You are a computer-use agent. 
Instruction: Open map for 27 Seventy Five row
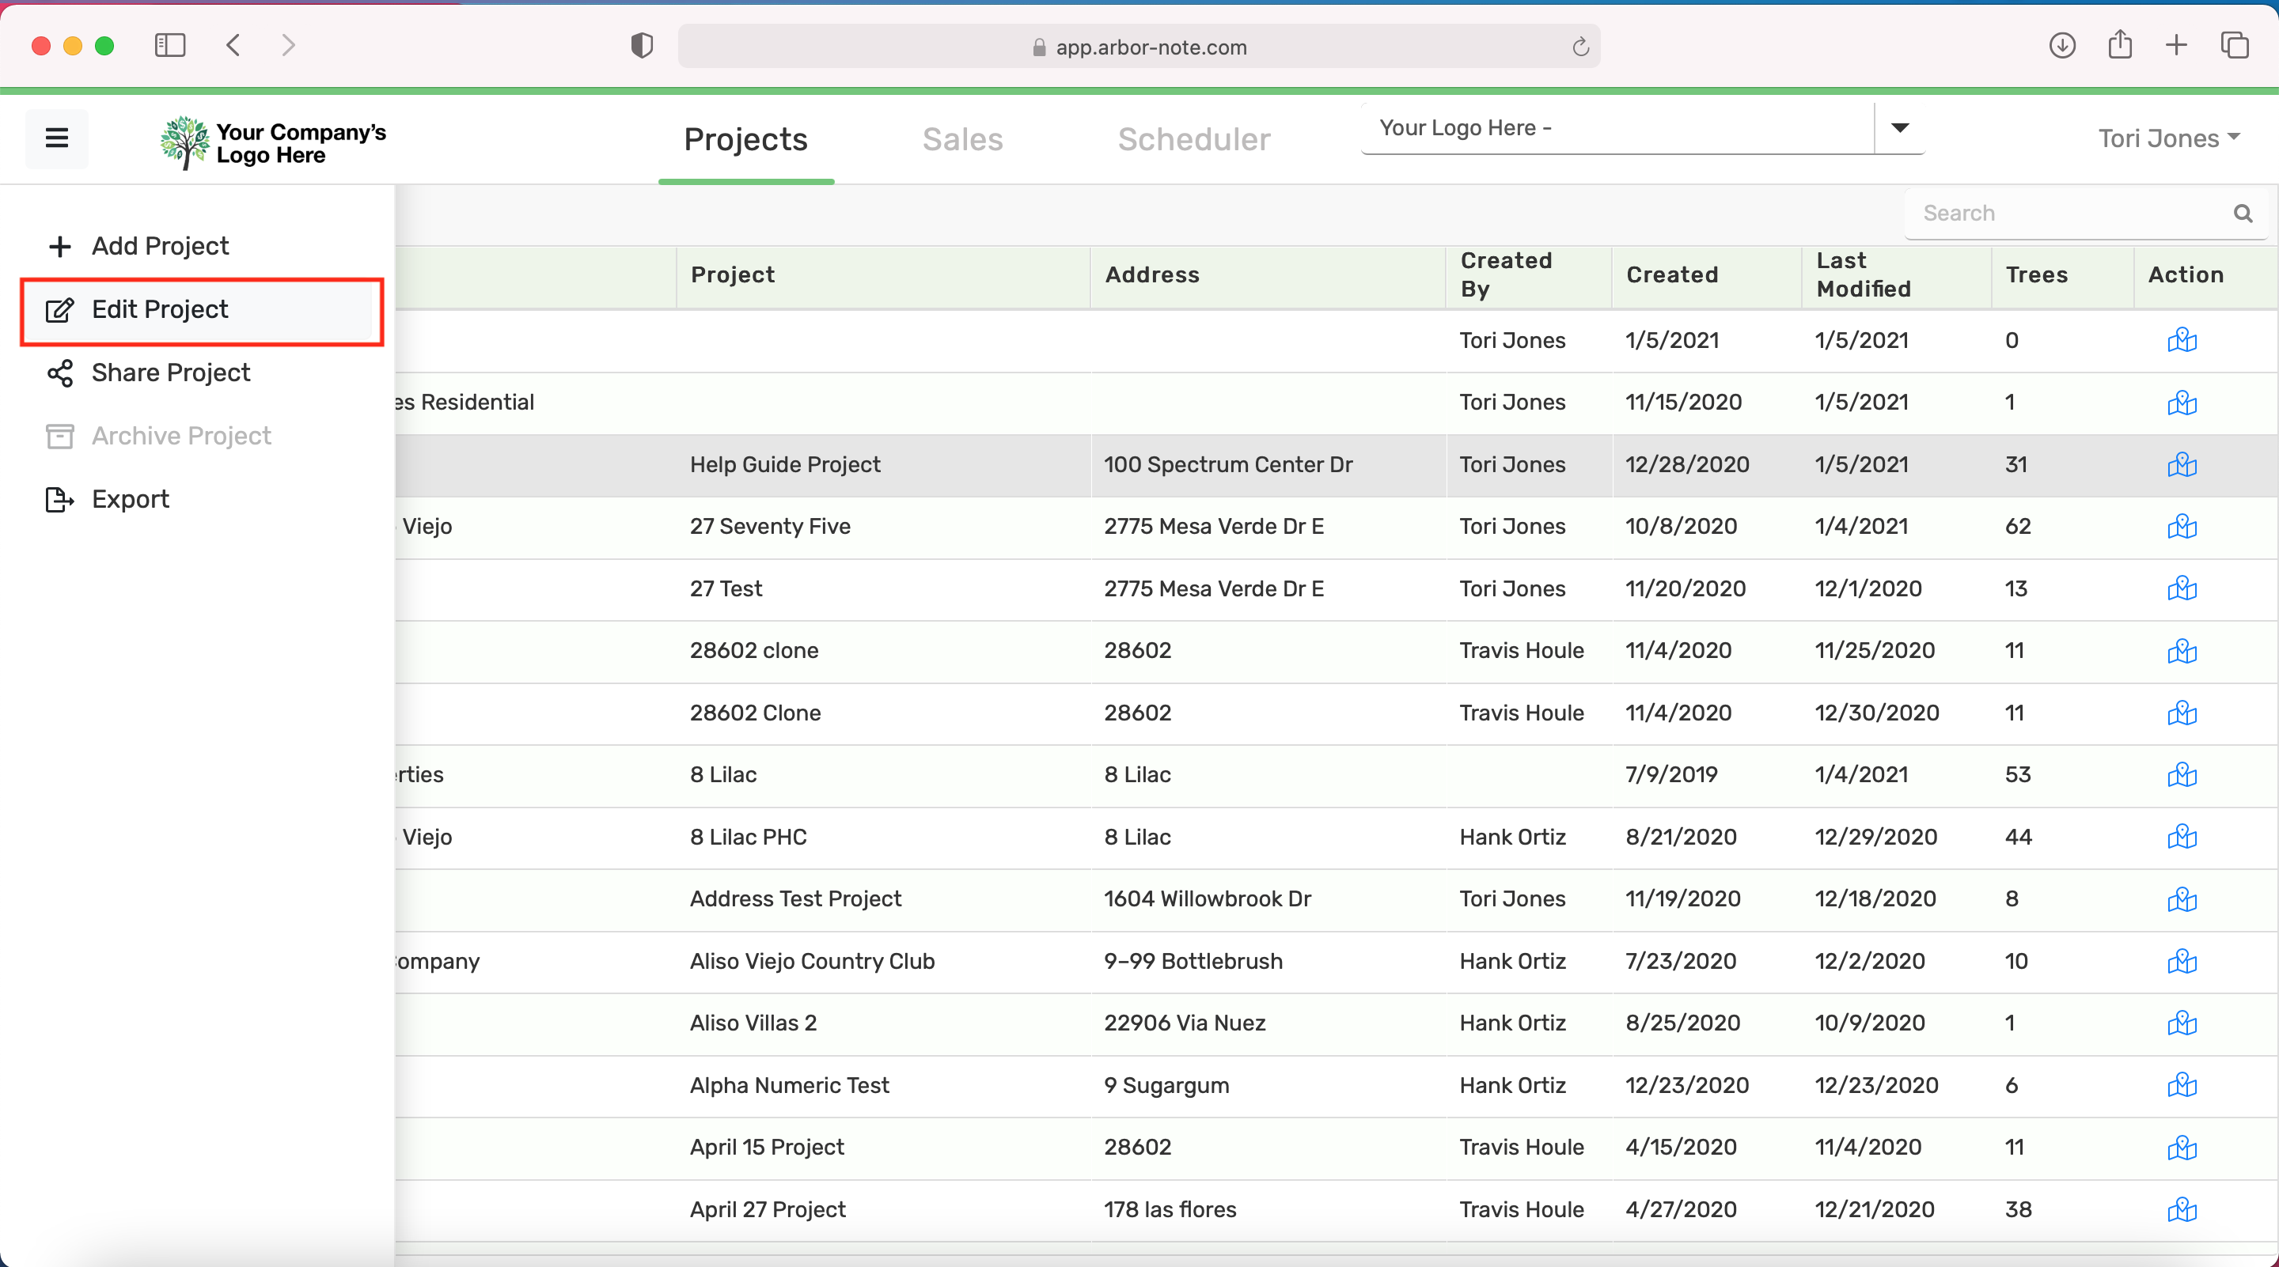(2182, 526)
